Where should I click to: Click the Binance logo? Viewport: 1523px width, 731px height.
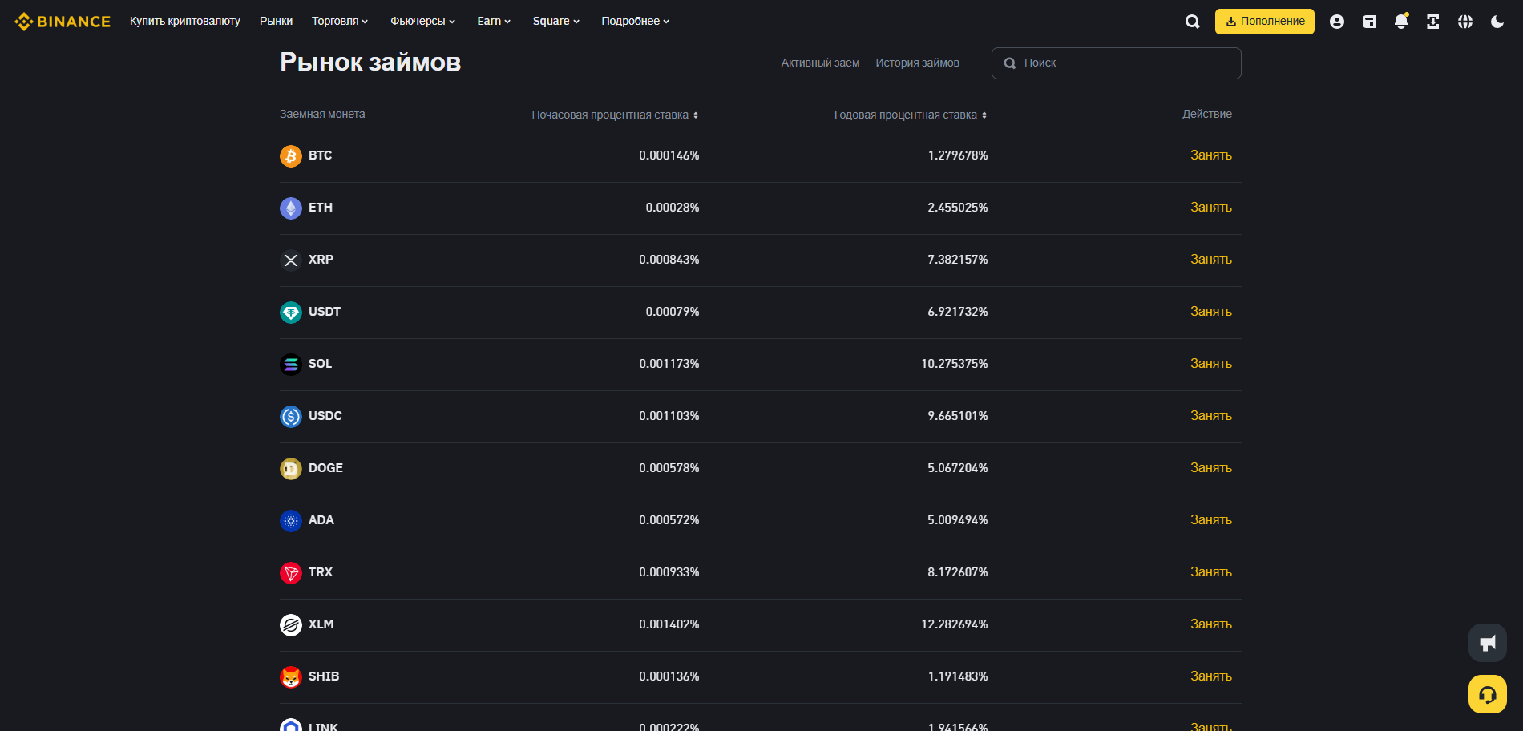(63, 22)
